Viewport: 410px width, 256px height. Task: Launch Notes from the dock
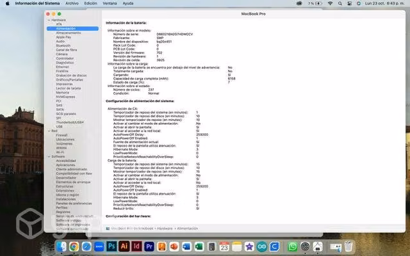pyautogui.click(x=236, y=246)
